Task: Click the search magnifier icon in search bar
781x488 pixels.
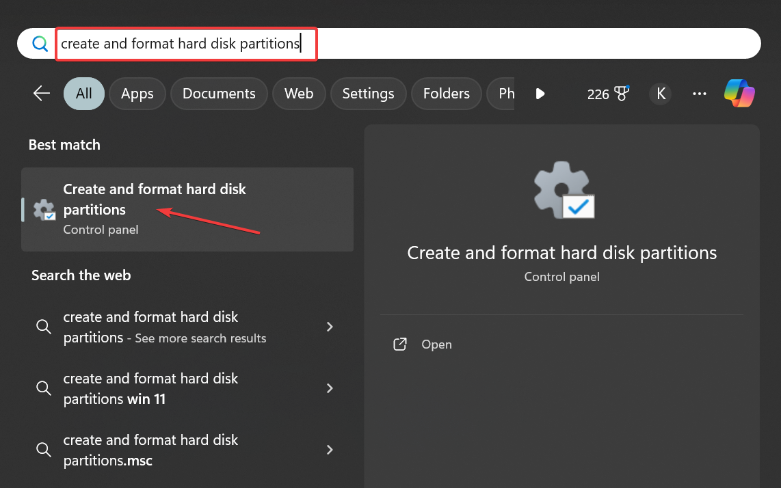Action: [40, 44]
